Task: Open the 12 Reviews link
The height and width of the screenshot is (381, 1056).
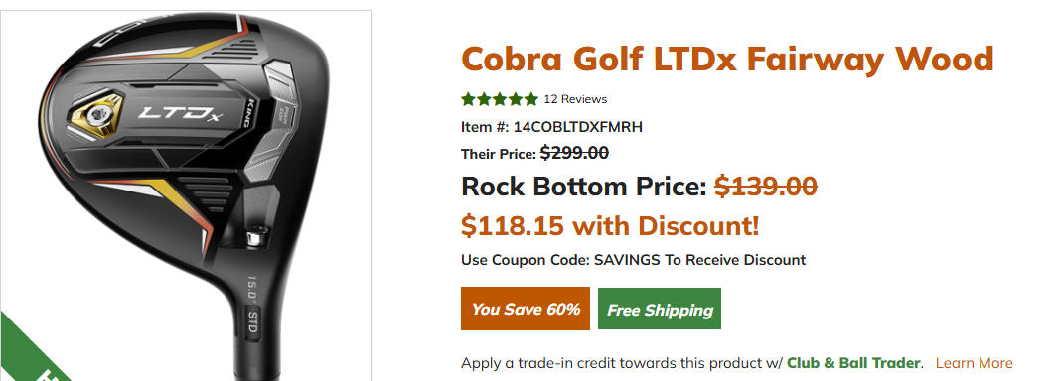Action: click(x=575, y=99)
